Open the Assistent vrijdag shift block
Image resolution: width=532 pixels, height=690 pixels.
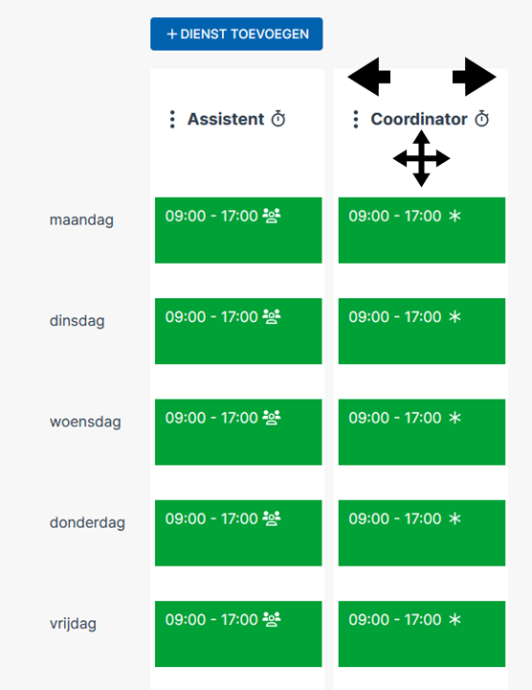click(238, 633)
